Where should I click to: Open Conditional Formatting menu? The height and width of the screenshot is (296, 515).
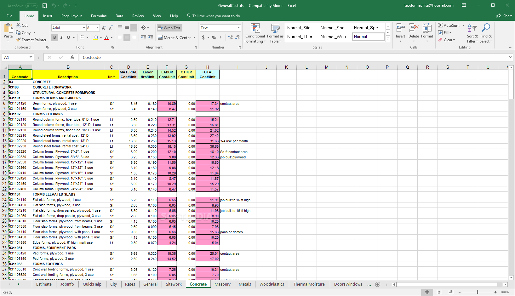coord(255,33)
